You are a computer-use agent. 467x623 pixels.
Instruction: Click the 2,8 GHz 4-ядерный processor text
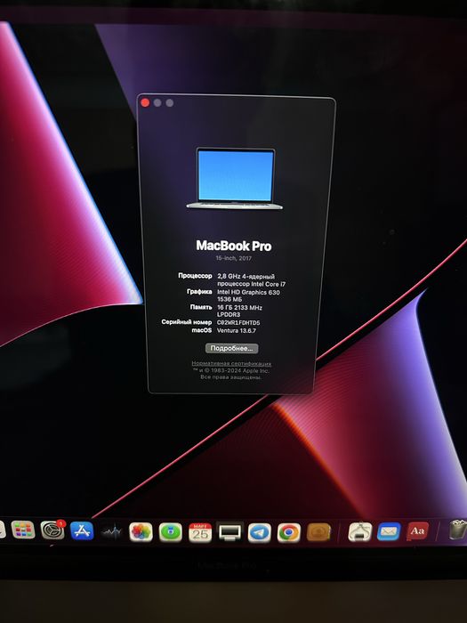[x=246, y=276]
